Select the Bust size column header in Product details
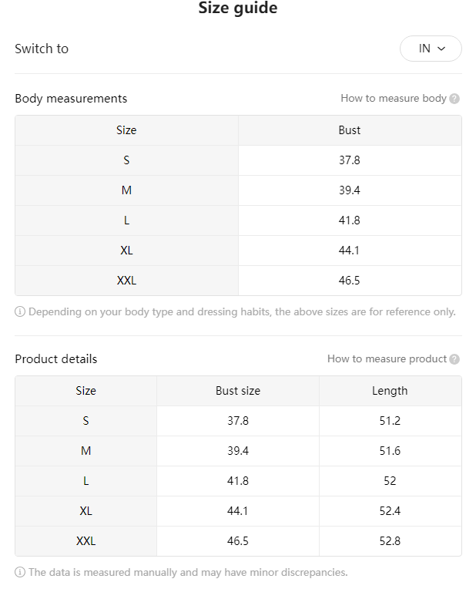Screen dimensions: 476x599 [x=238, y=391]
